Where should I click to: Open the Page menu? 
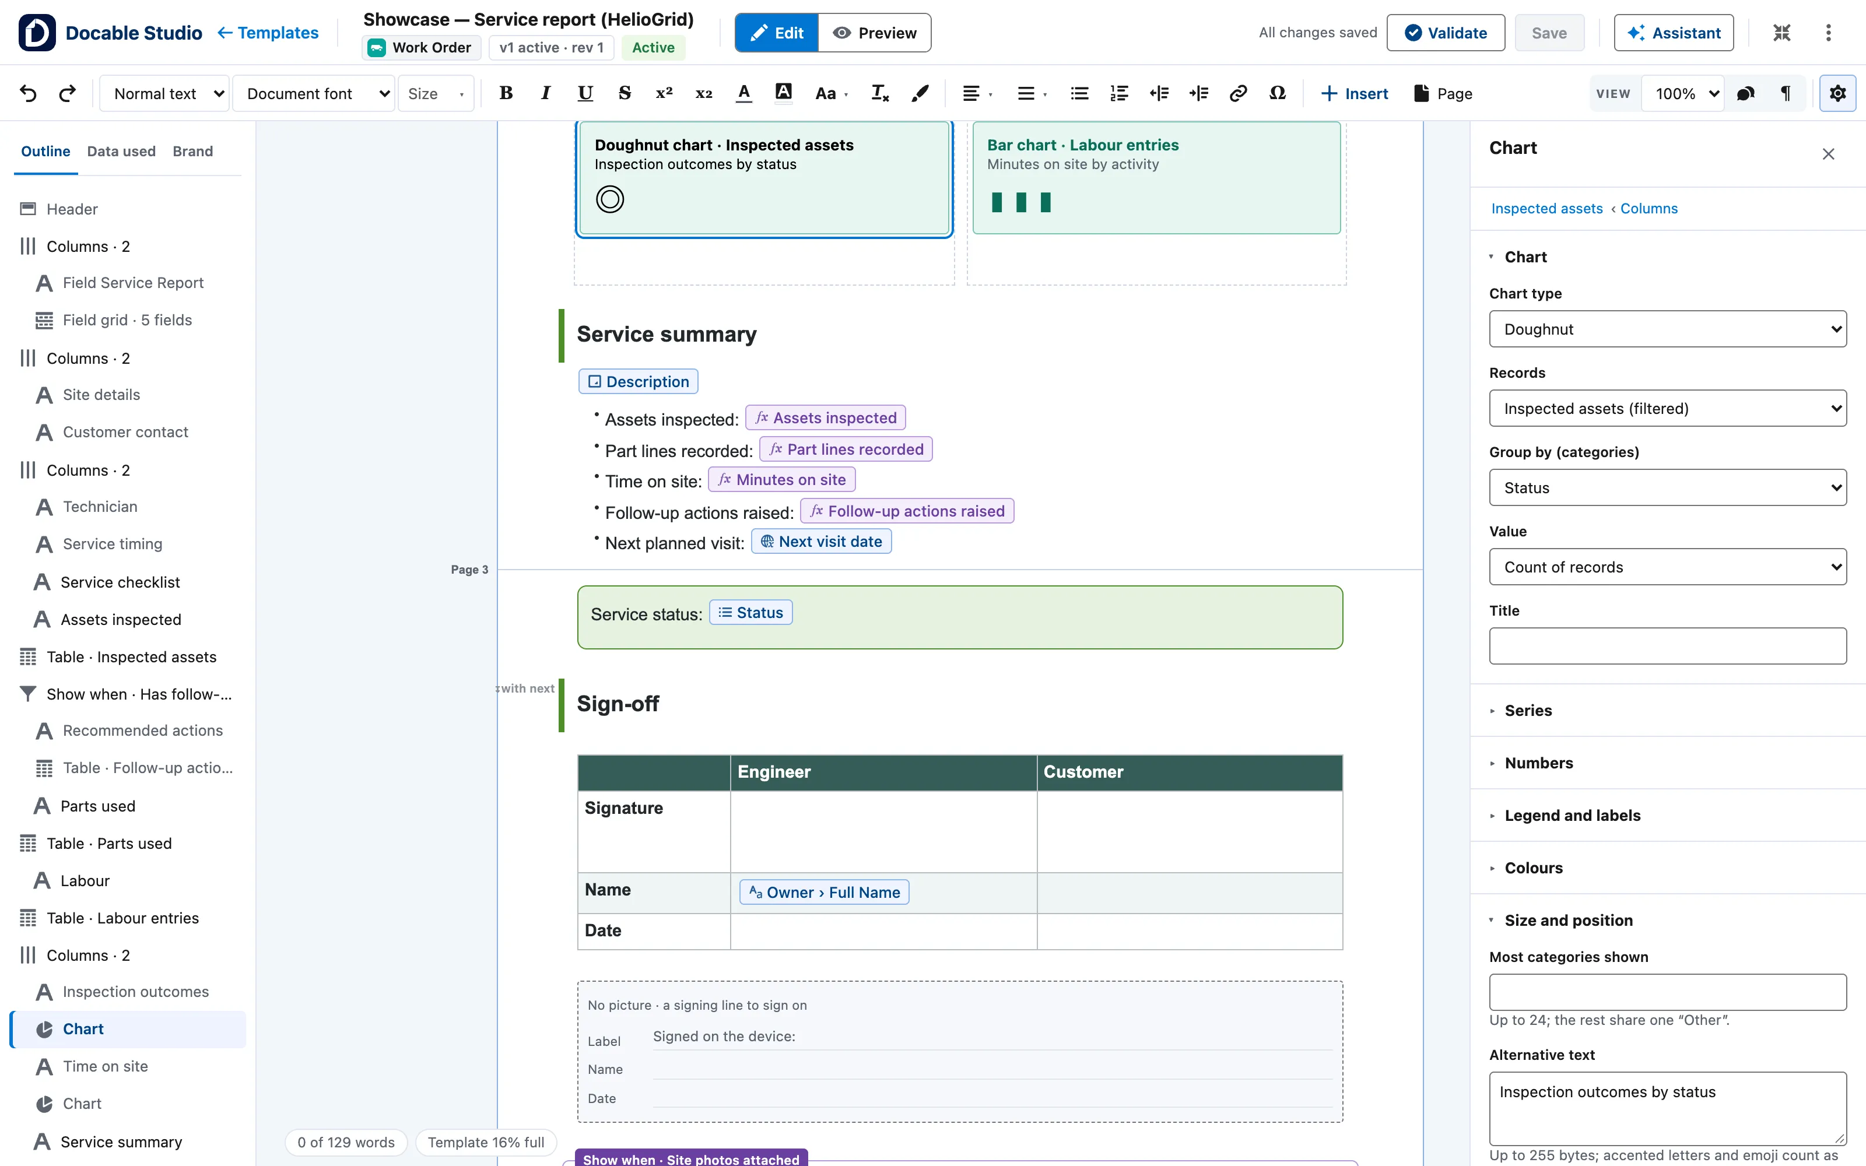point(1443,93)
